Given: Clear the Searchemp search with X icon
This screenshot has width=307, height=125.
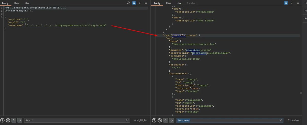Looking at the screenshot, I should pos(281,120).
